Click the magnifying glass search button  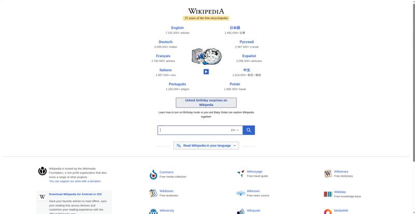point(248,130)
